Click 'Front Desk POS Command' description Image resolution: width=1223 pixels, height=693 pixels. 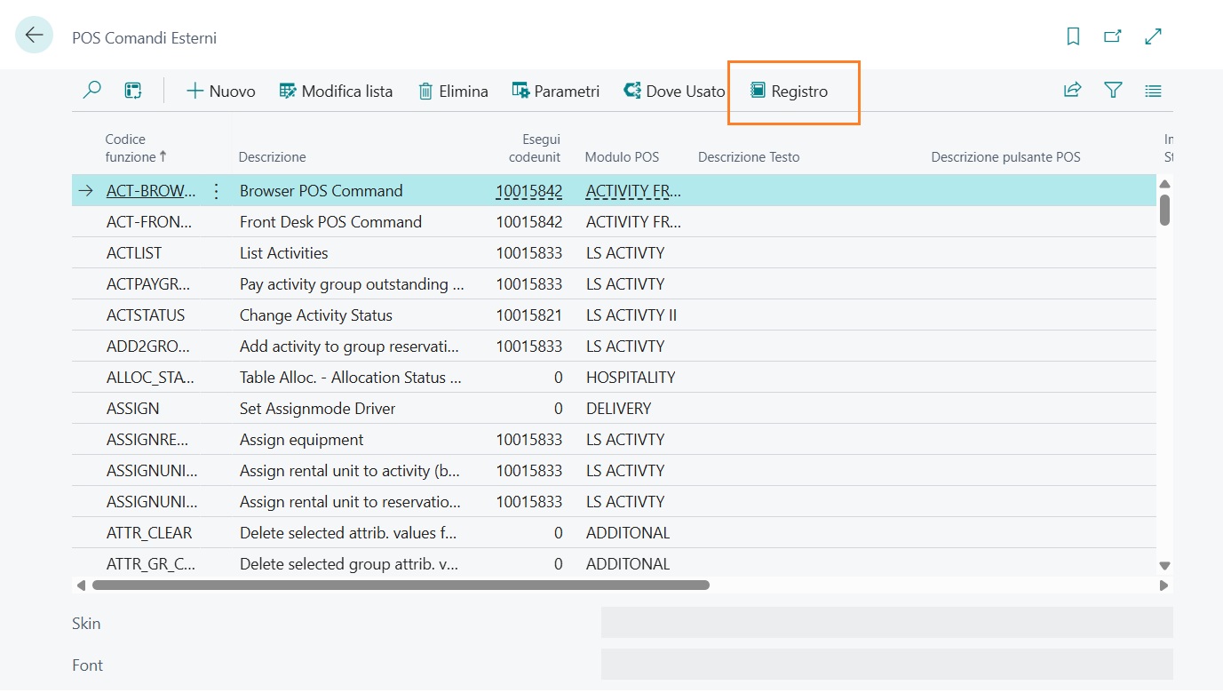click(x=330, y=222)
